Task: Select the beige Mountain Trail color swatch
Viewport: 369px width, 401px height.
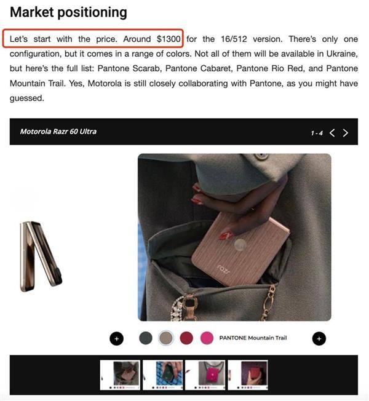Action: 166,338
